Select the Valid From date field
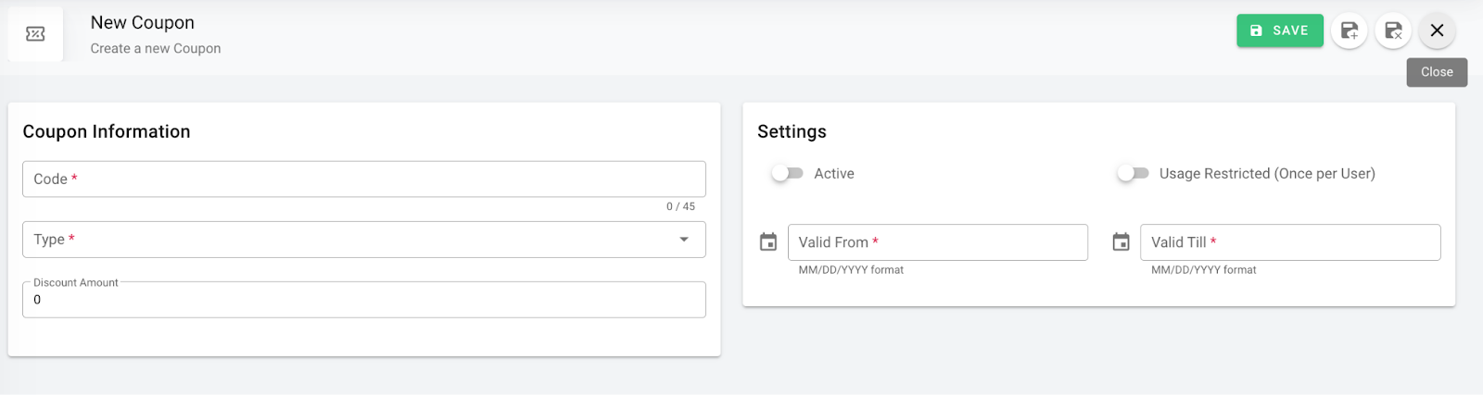Image resolution: width=1483 pixels, height=395 pixels. [937, 242]
